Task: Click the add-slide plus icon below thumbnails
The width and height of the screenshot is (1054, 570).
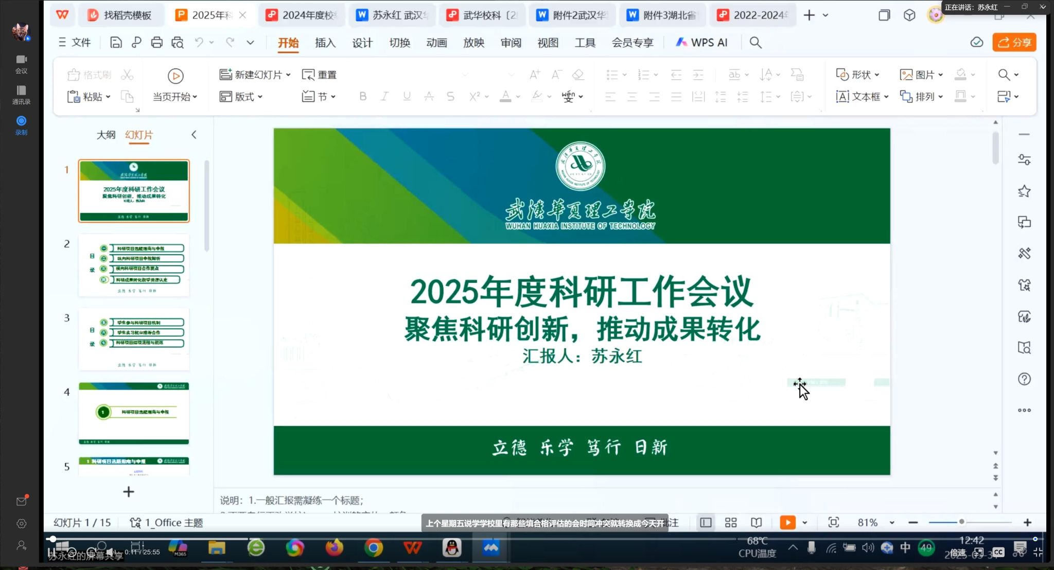Action: click(129, 492)
